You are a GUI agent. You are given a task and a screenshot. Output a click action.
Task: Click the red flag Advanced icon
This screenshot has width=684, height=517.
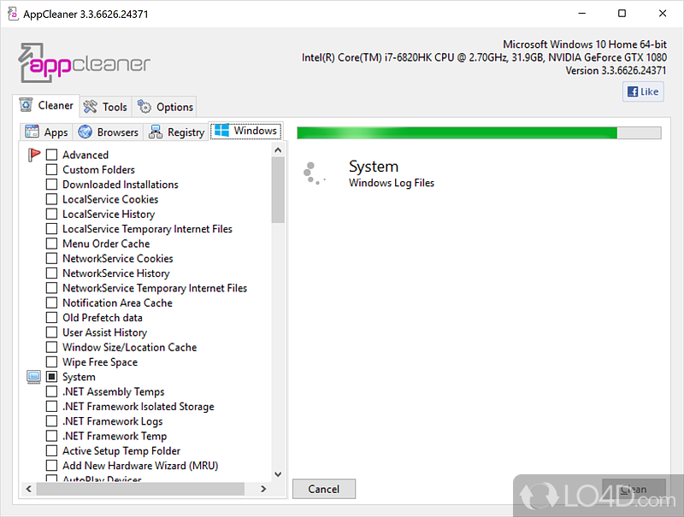tap(34, 155)
